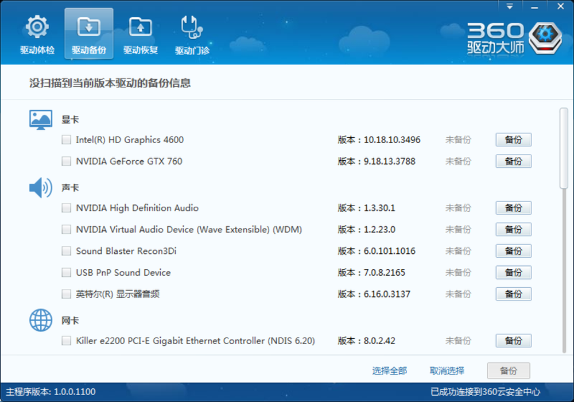574x402 pixels.
Task: Select the Killer e2200 Ethernet Controller checkbox
Action: click(x=66, y=341)
